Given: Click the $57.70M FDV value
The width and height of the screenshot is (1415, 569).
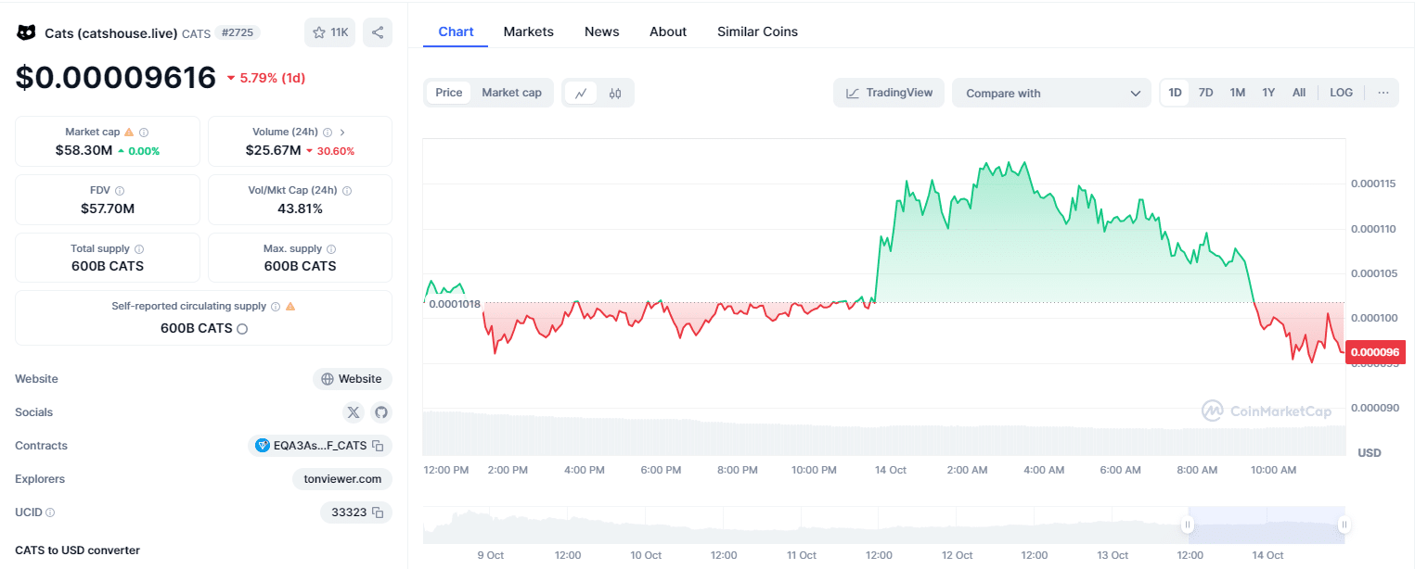Looking at the screenshot, I should tap(108, 209).
